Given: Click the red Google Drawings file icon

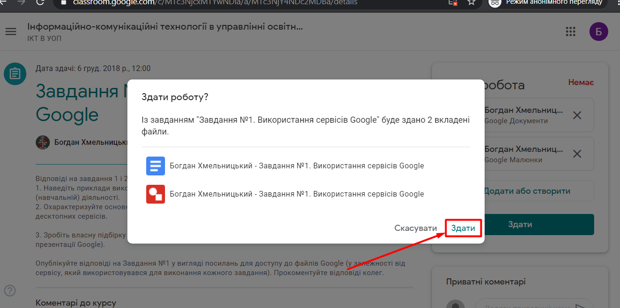Looking at the screenshot, I should coord(156,194).
